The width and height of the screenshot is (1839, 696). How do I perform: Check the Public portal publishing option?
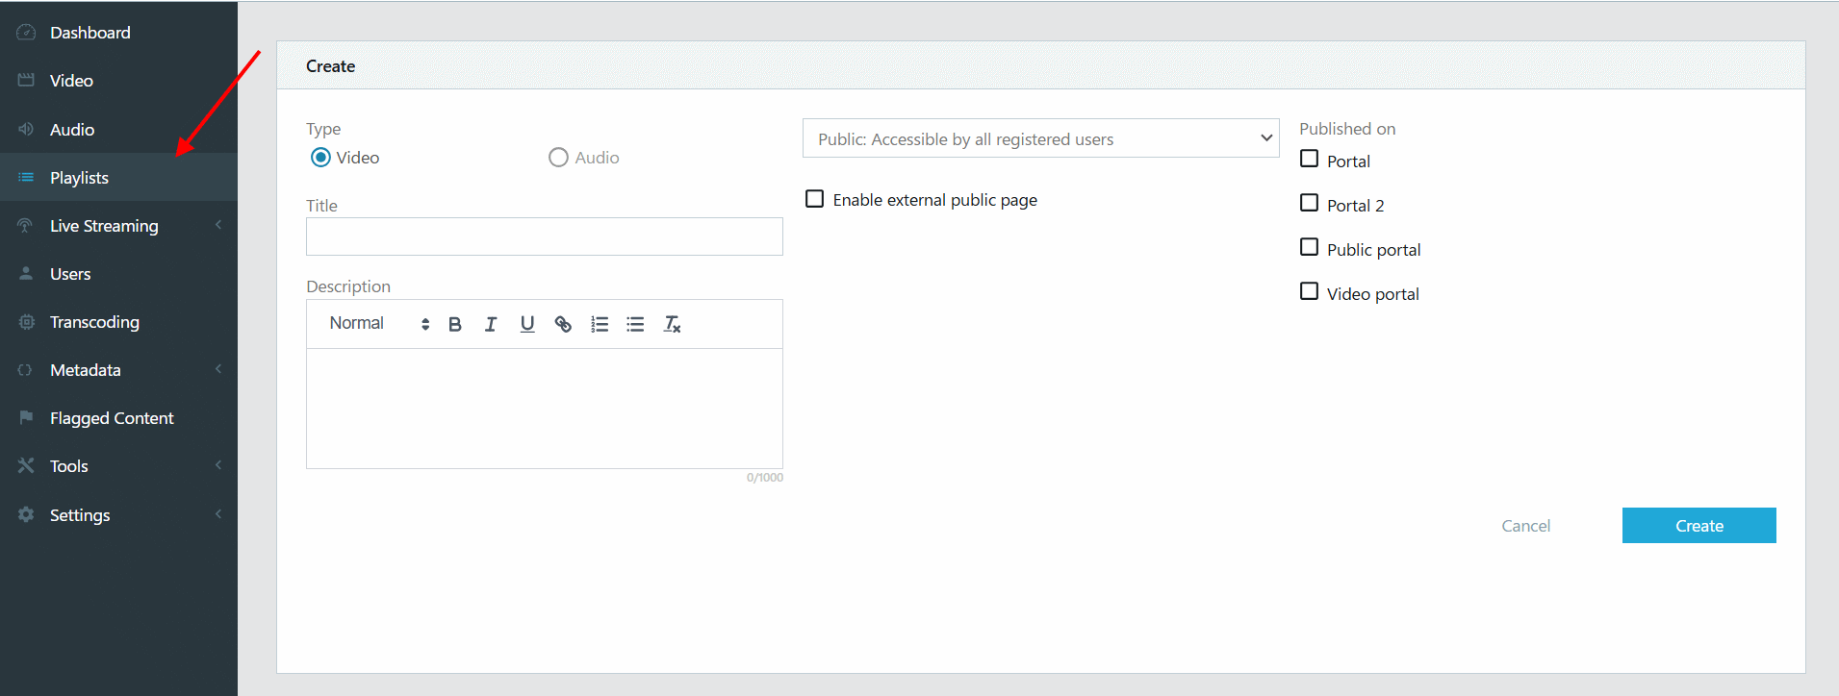[1309, 247]
